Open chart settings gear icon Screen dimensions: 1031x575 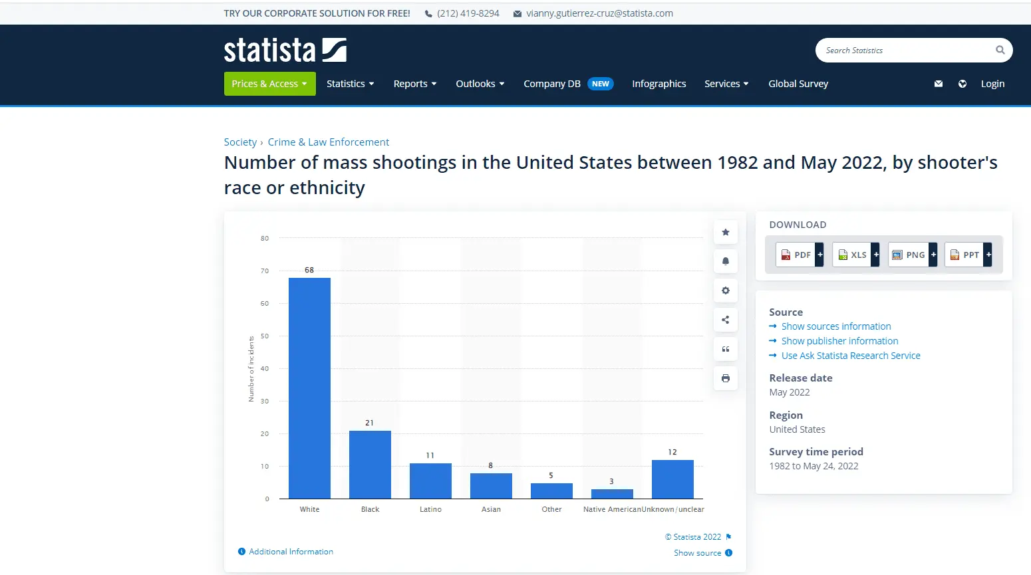[725, 290]
